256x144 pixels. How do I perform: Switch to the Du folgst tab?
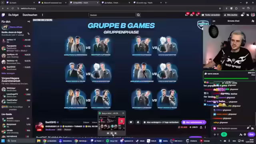tap(13, 15)
